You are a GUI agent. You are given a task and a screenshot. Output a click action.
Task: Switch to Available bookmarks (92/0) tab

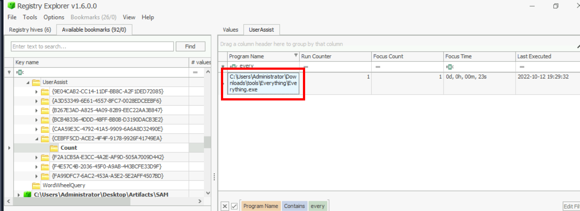[94, 30]
